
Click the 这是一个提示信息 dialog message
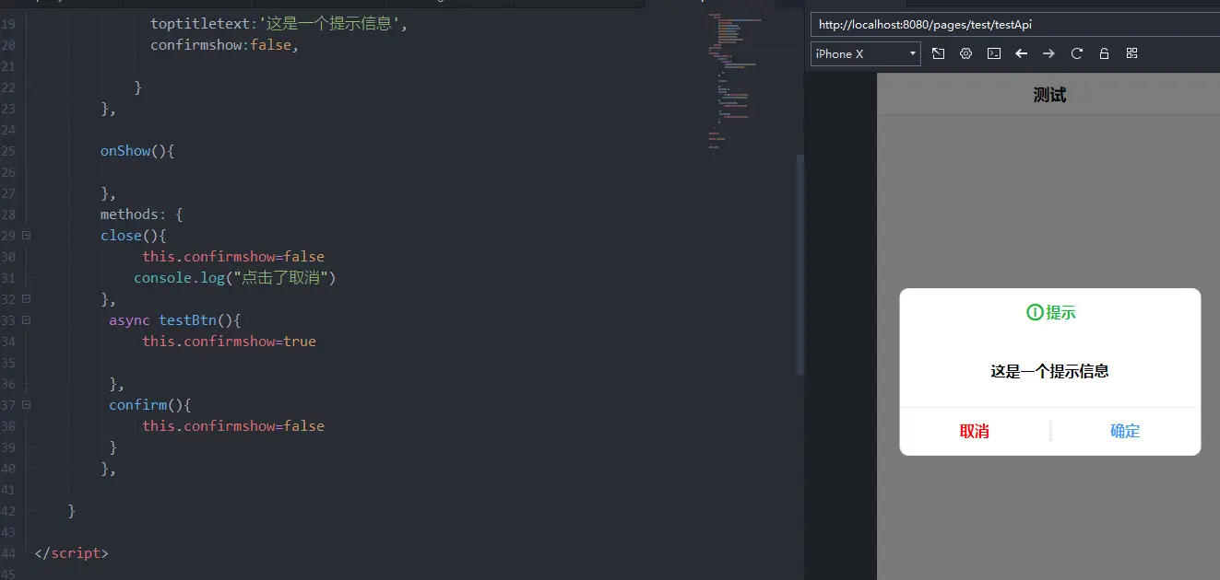tap(1049, 372)
